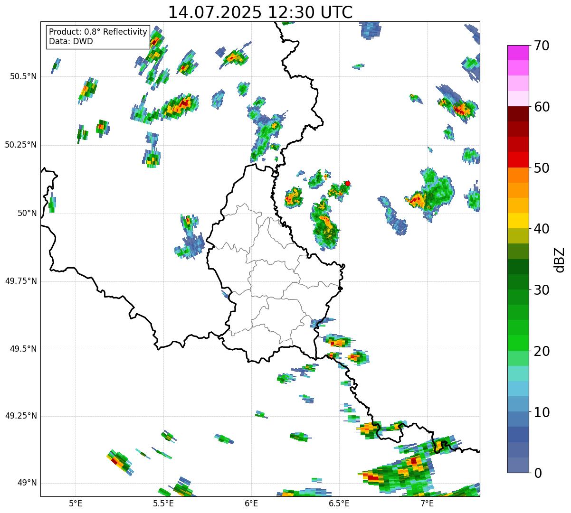Click the magenta top colorbar segment
The image size is (571, 513).
[518, 53]
